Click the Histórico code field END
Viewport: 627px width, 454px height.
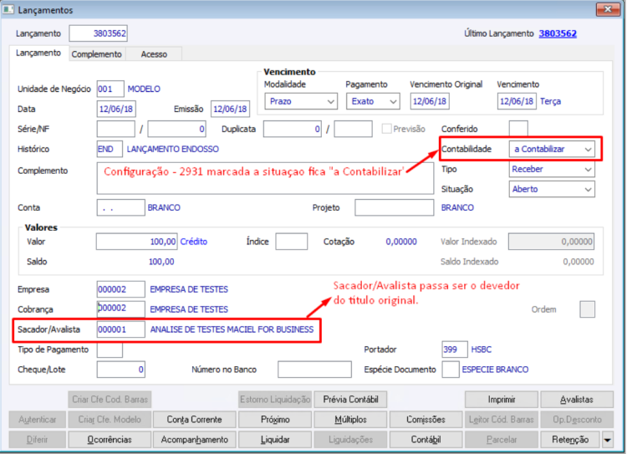[110, 149]
